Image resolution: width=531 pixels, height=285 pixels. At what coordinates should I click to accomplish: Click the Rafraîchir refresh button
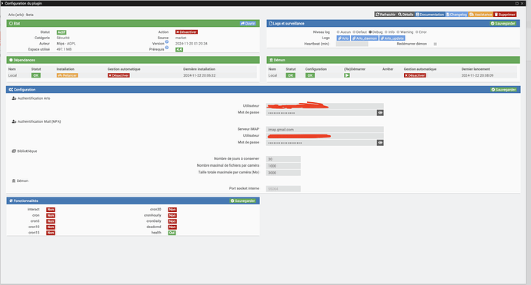point(386,15)
